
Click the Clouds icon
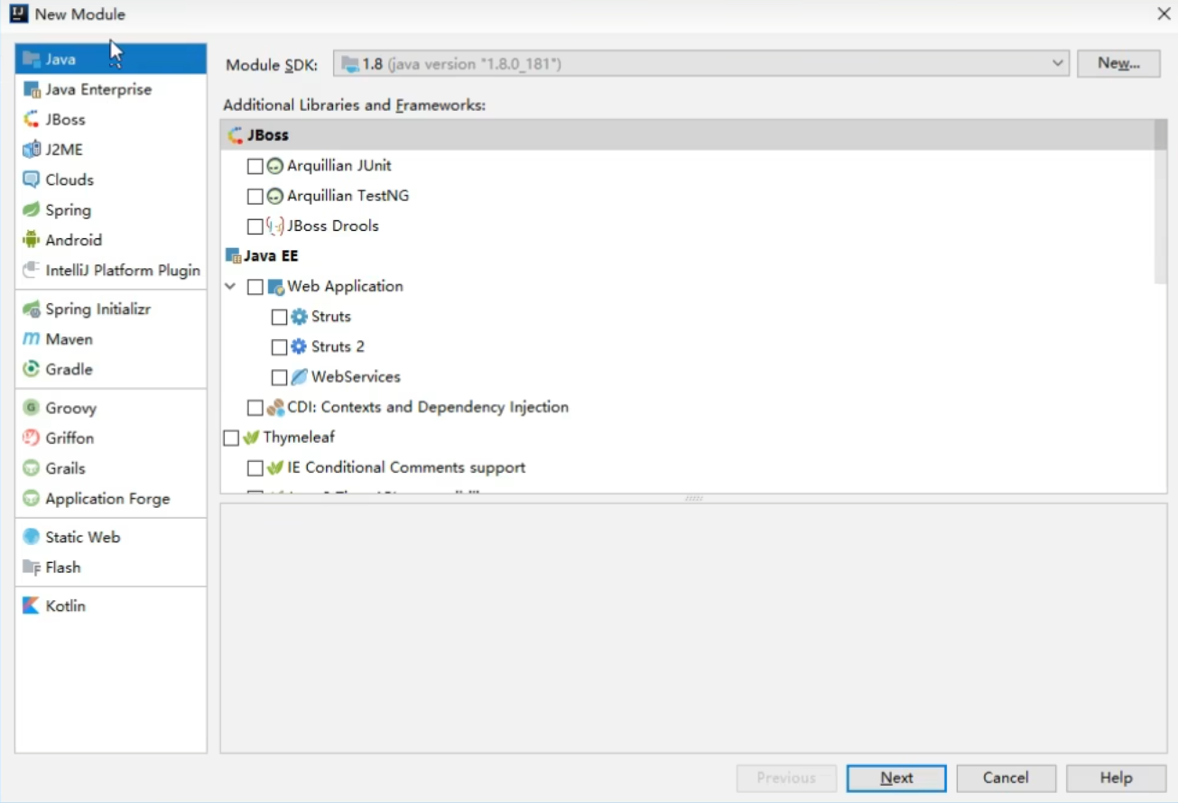coord(32,180)
